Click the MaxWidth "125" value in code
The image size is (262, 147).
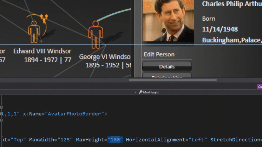tap(66, 140)
